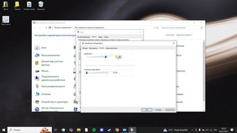237x133 pixels.
Task: Click the Микрофон level slider handle
Action: click(x=106, y=57)
